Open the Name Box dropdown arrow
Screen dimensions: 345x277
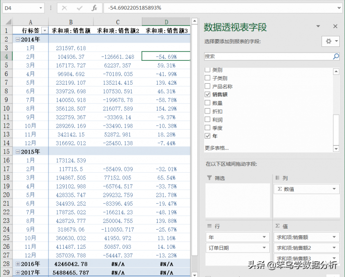[41, 8]
